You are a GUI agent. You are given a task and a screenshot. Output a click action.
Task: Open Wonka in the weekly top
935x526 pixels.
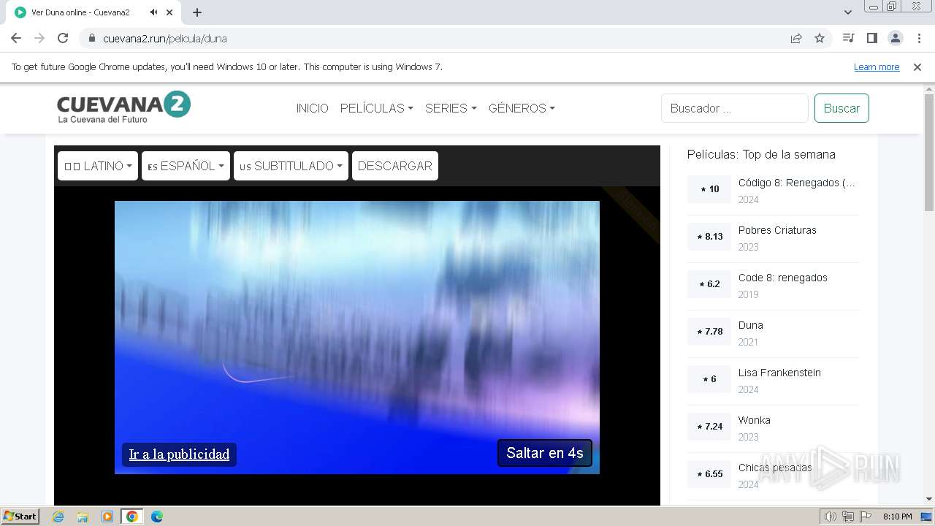[754, 420]
